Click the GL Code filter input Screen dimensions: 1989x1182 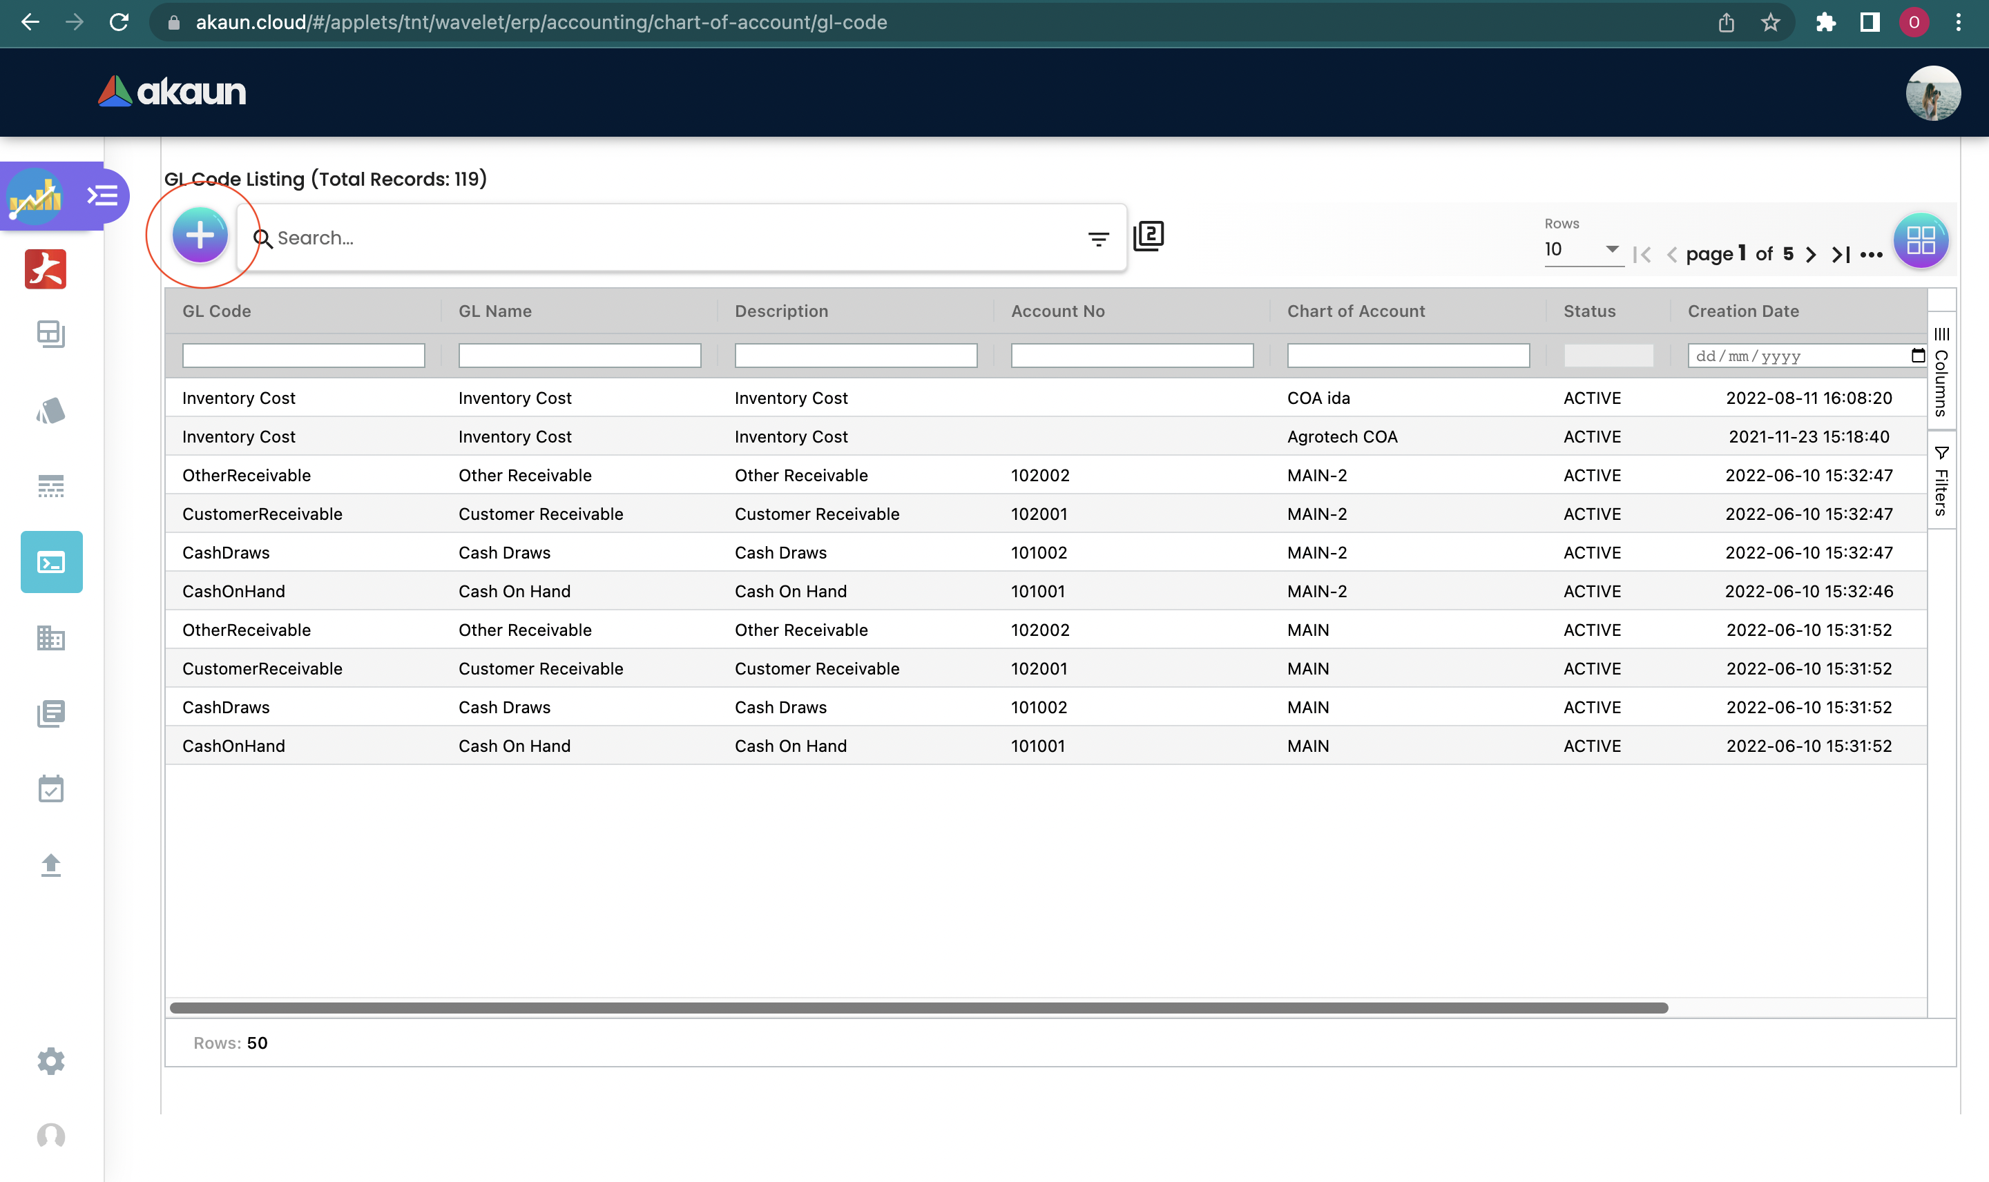coord(302,356)
